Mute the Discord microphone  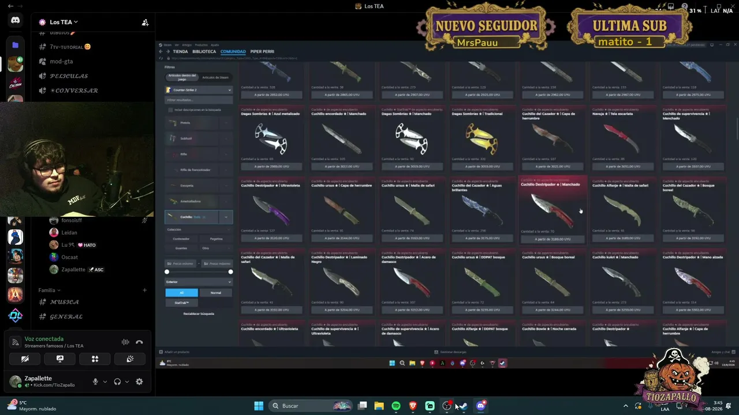[x=96, y=382]
